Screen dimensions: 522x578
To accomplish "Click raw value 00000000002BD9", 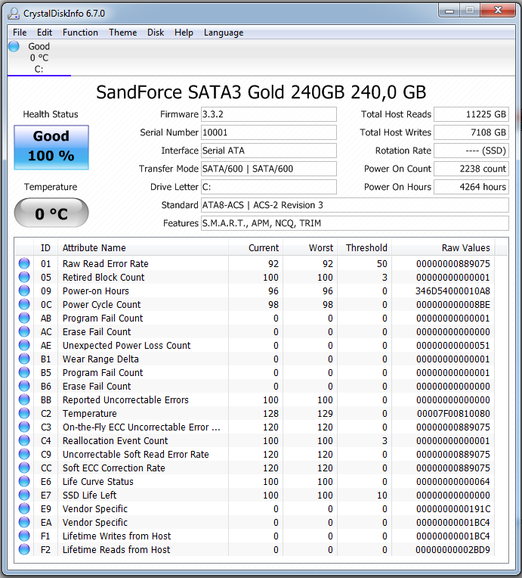I will tap(453, 549).
